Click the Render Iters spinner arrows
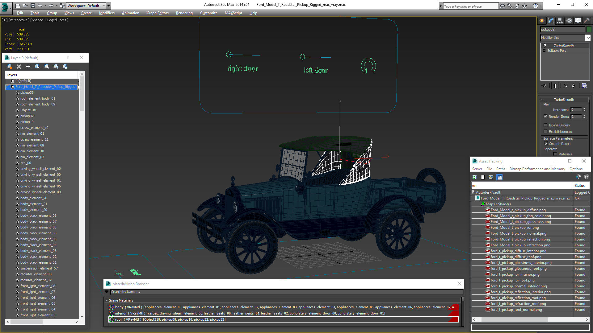The width and height of the screenshot is (593, 333). (x=584, y=117)
